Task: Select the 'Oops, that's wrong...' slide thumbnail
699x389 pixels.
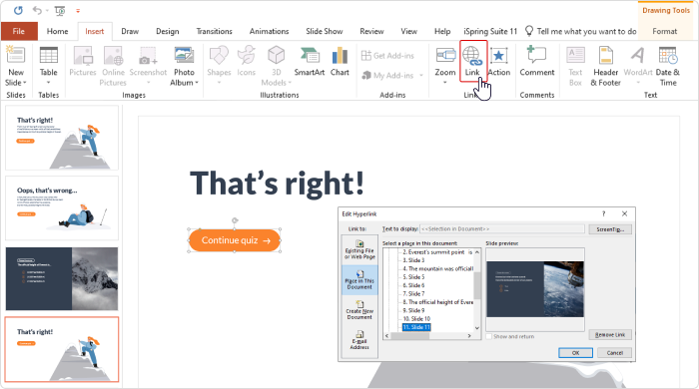Action: click(62, 207)
